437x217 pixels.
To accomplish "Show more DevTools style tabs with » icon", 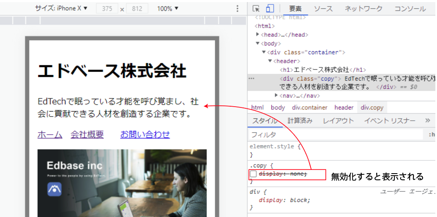I will coord(428,120).
